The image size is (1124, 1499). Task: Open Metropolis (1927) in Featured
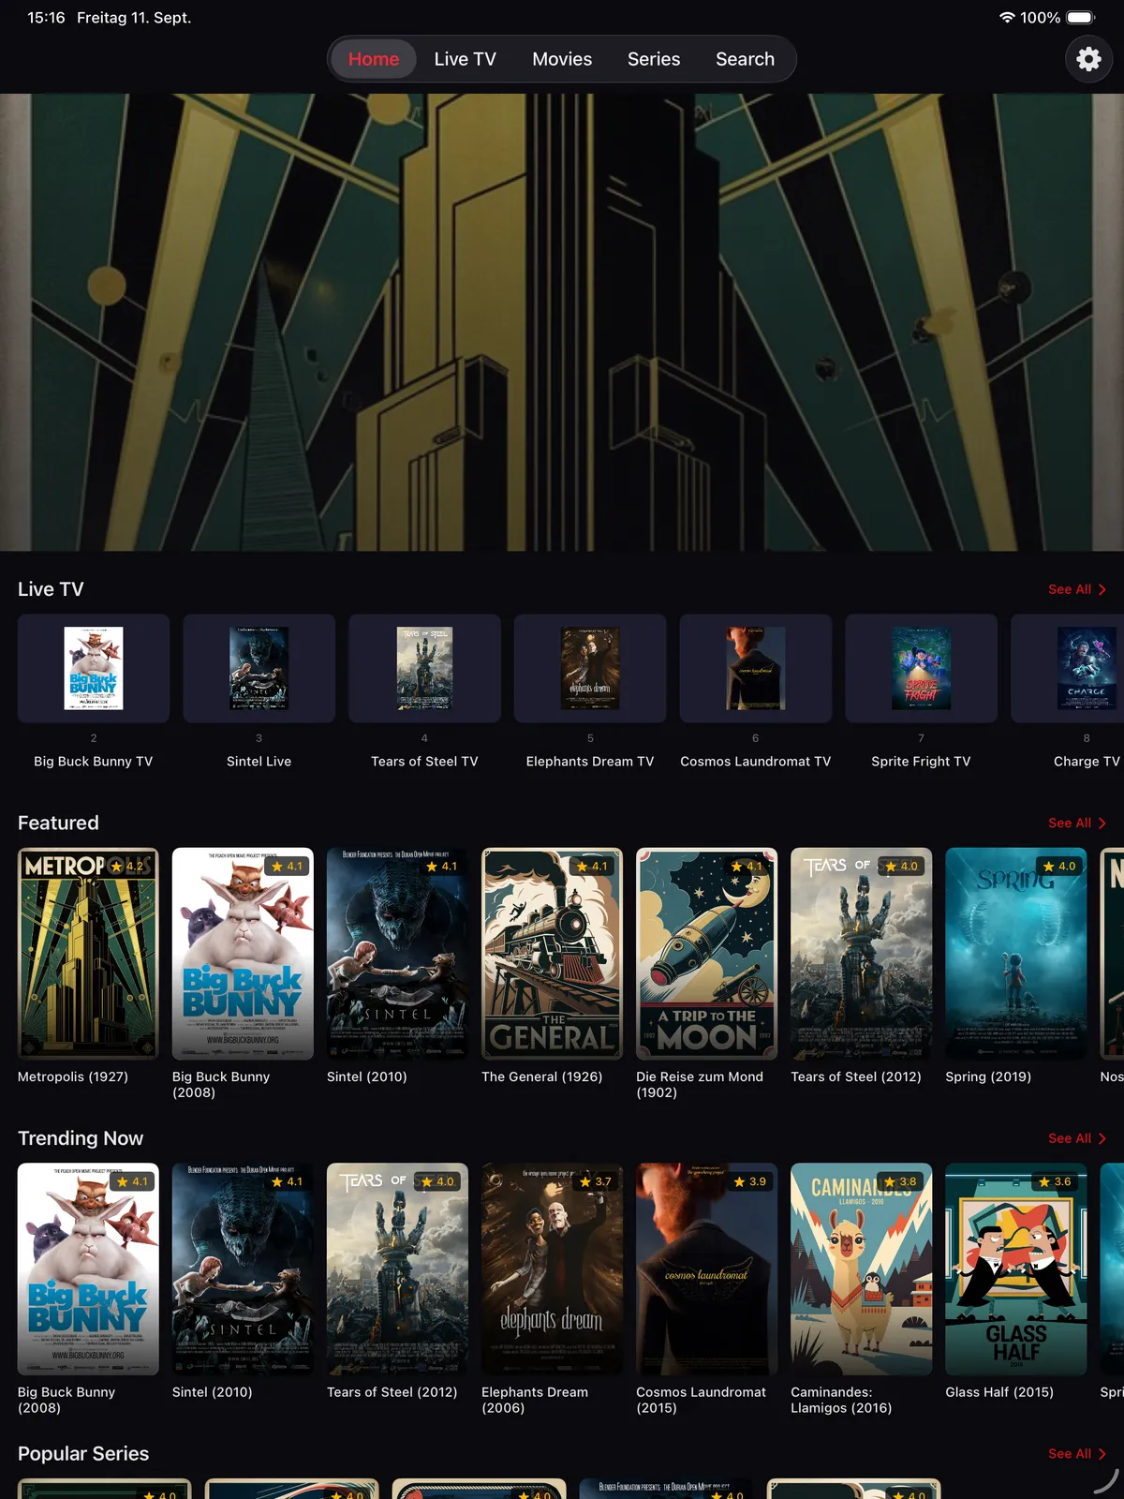[88, 954]
